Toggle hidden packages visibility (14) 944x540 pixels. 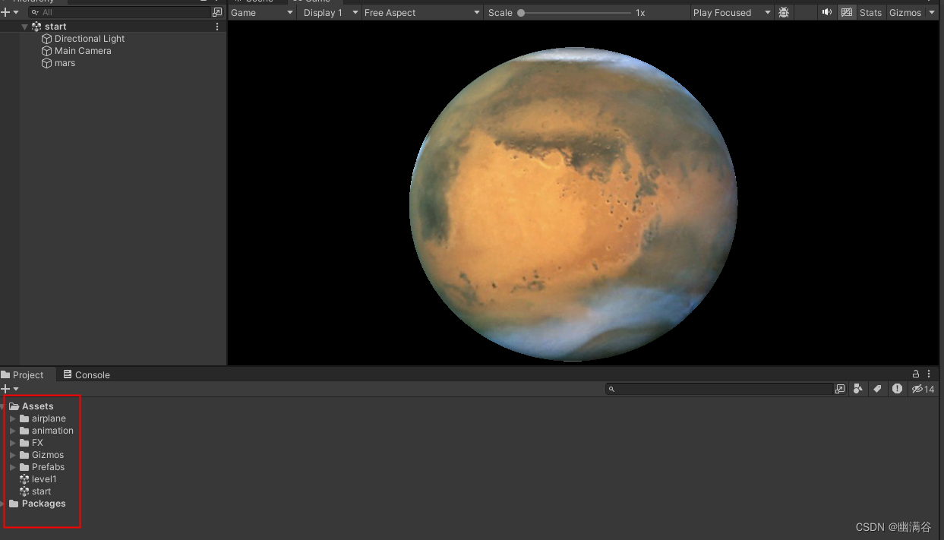coord(923,389)
